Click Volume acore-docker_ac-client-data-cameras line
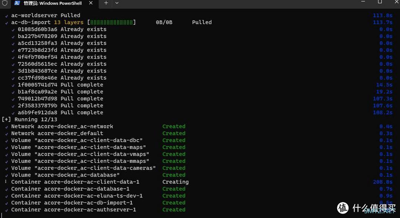 tap(83, 168)
